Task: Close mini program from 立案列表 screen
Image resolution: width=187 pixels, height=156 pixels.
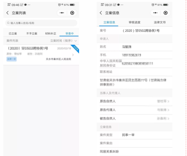Action: point(72,13)
